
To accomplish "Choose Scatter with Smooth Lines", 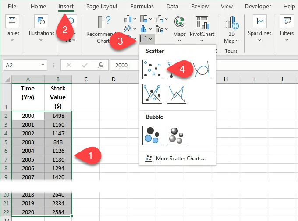I will point(201,69).
